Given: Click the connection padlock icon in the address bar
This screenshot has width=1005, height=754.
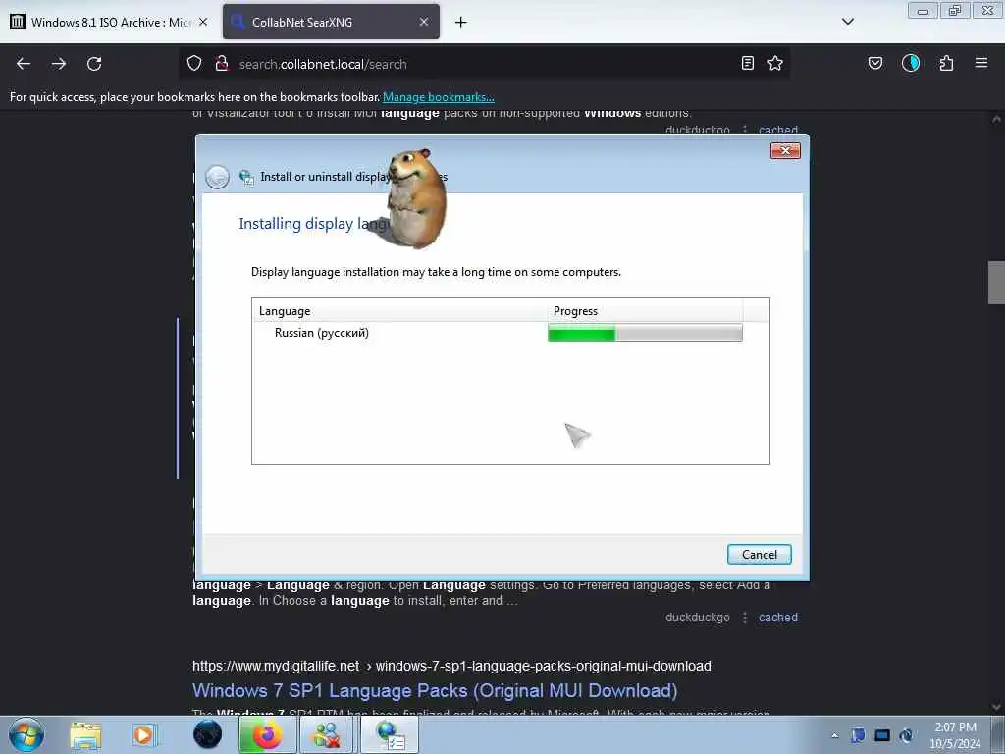Looking at the screenshot, I should [x=222, y=64].
